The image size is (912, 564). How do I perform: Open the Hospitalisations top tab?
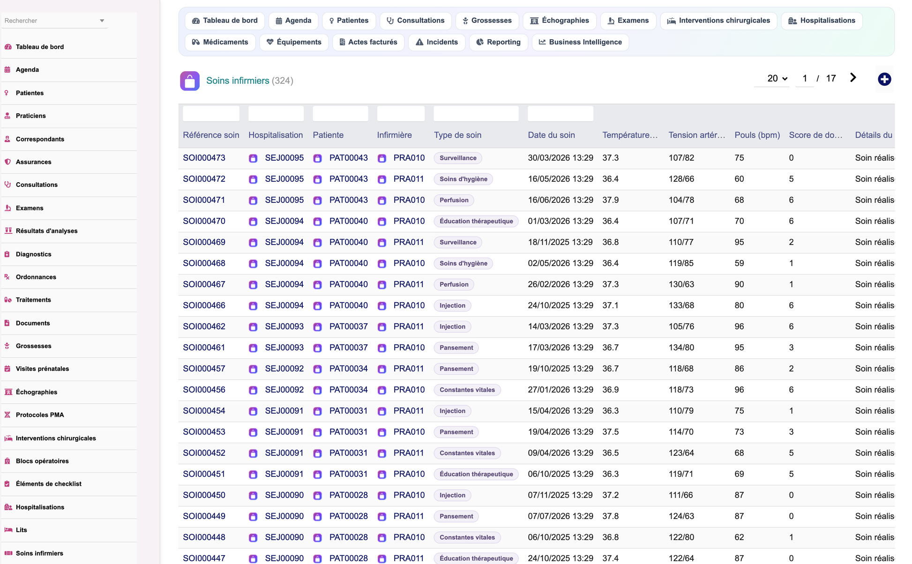pos(822,21)
